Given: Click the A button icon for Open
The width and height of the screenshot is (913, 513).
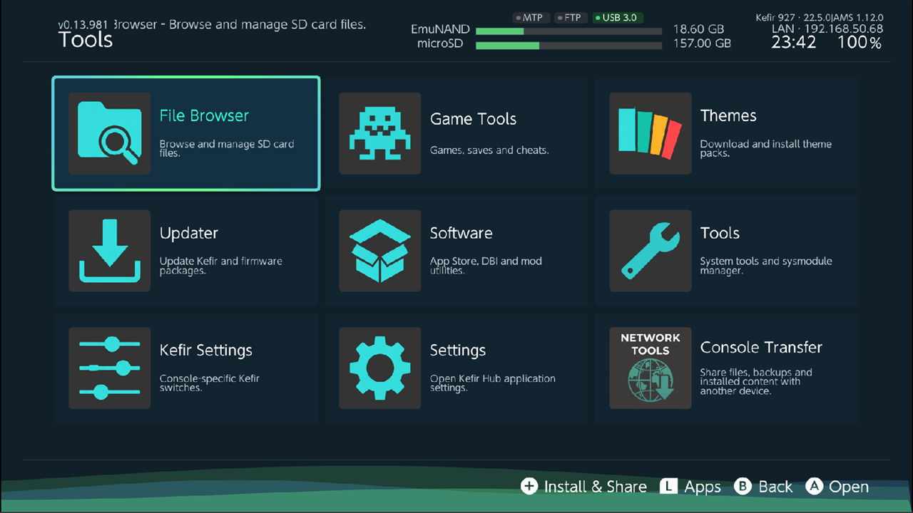Looking at the screenshot, I should [x=815, y=487].
